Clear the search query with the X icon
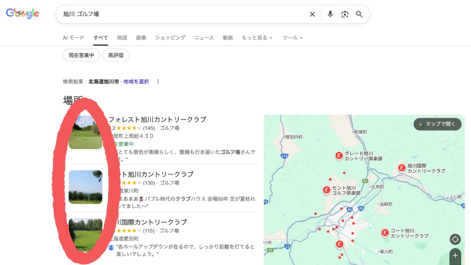 click(x=312, y=14)
